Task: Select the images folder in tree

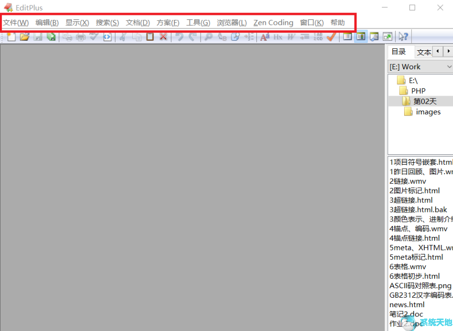Action: click(428, 112)
